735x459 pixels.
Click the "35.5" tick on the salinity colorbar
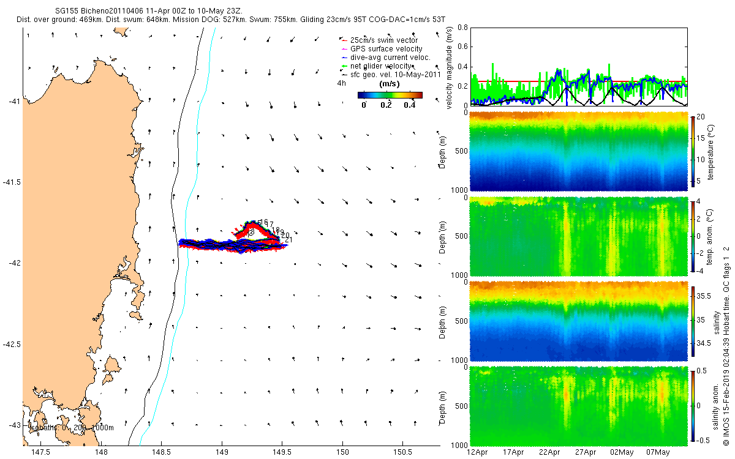point(704,296)
